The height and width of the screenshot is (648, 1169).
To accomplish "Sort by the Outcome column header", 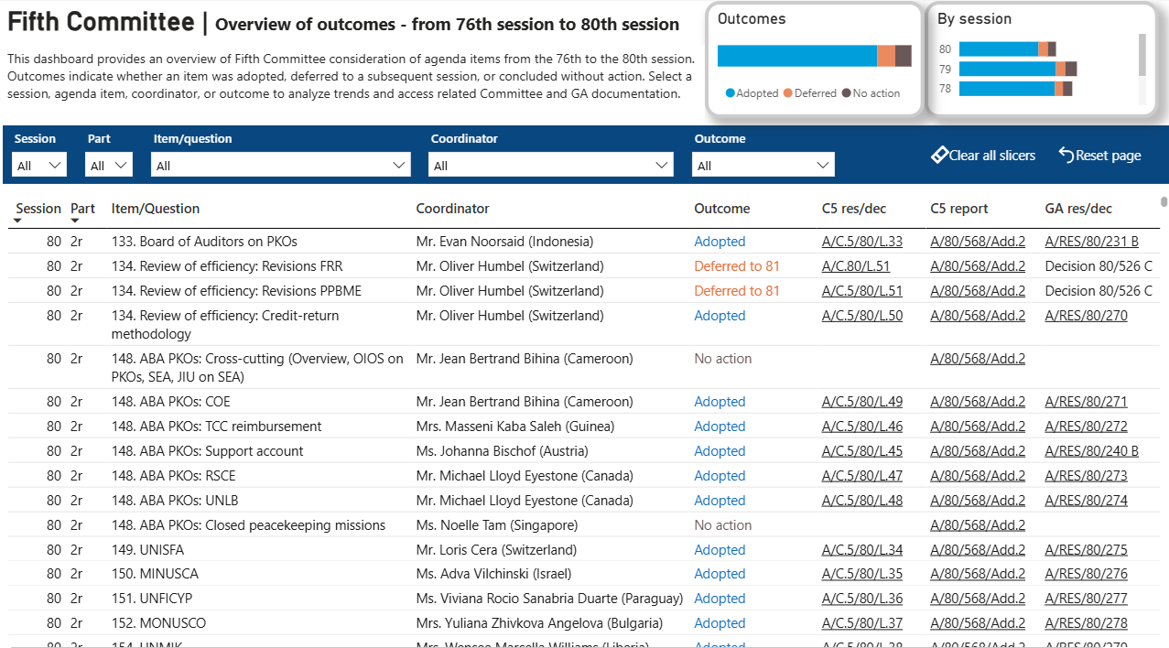I will (x=722, y=209).
